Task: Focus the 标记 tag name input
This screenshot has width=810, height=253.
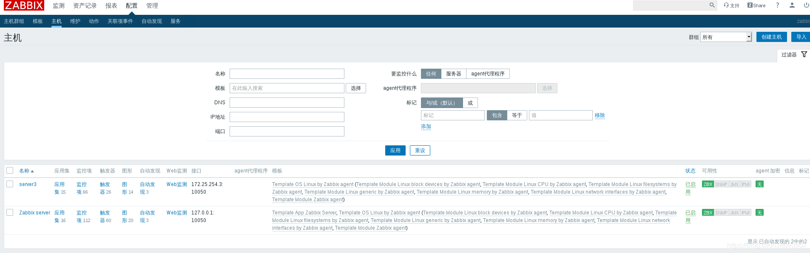Action: 453,115
